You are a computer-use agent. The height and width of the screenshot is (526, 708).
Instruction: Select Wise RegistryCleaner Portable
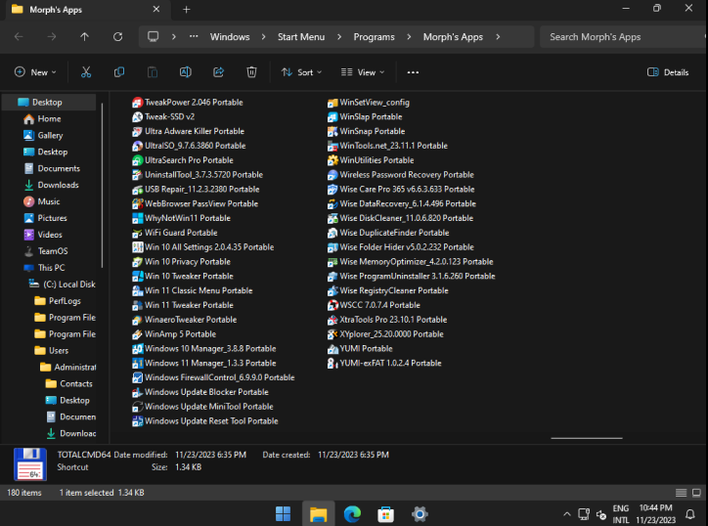[388, 290]
